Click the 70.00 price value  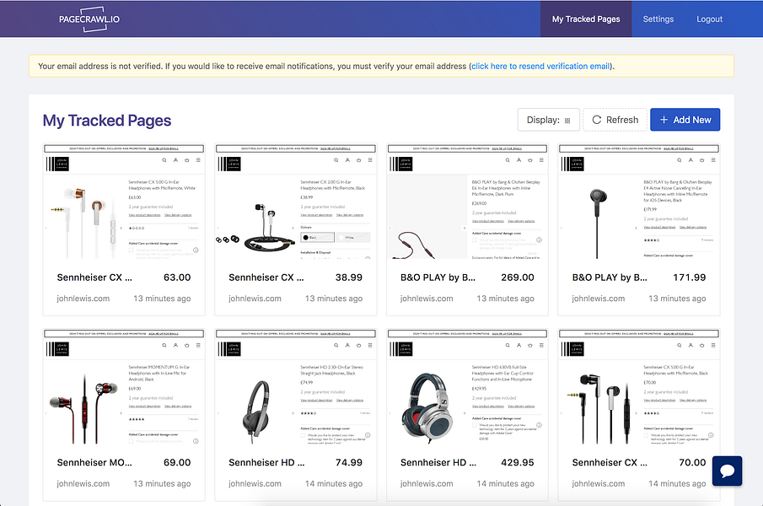click(692, 463)
